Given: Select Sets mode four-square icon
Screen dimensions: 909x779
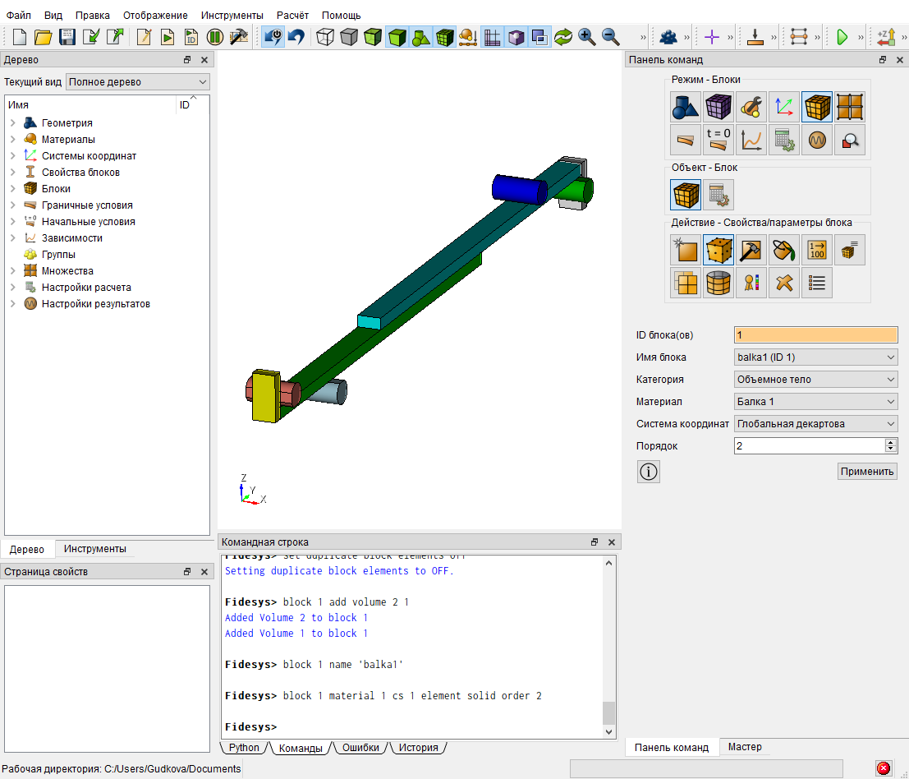Looking at the screenshot, I should tap(850, 107).
